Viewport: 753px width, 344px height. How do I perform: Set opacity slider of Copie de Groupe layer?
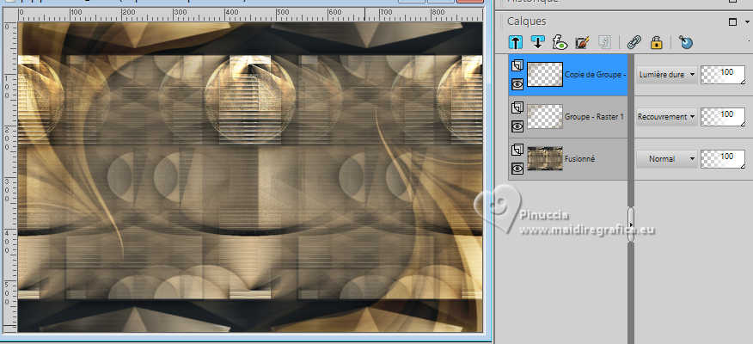(x=723, y=75)
